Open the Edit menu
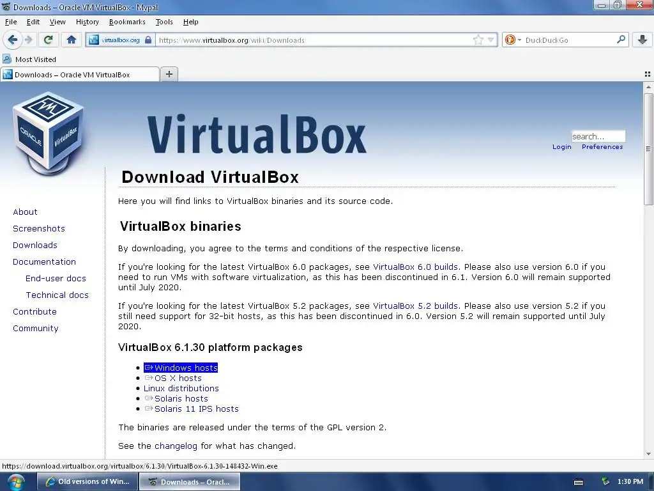 pos(33,22)
